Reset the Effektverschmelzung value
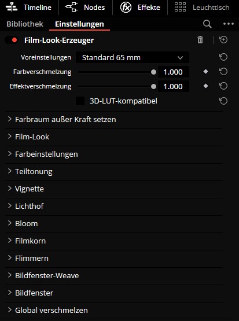 point(223,86)
